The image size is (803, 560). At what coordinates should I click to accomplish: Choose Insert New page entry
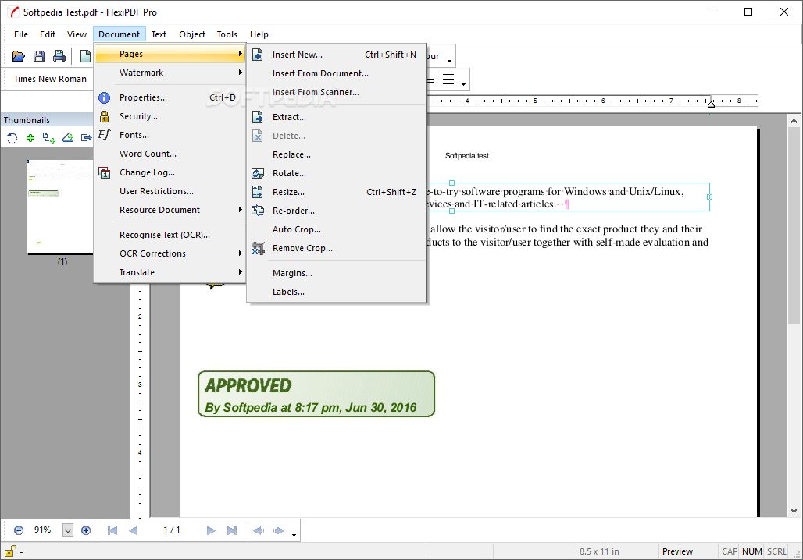337,55
